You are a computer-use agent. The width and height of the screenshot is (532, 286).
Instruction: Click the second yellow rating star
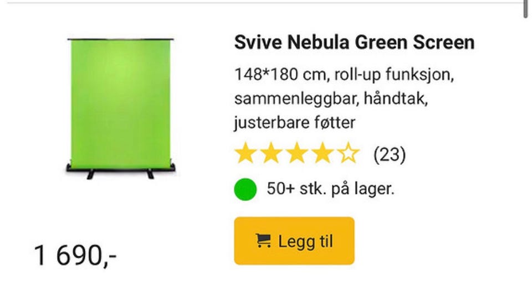[x=271, y=153]
